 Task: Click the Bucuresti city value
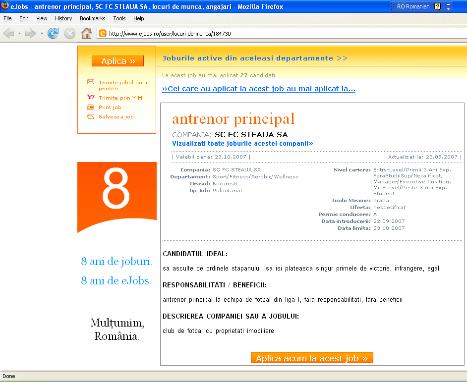click(225, 183)
